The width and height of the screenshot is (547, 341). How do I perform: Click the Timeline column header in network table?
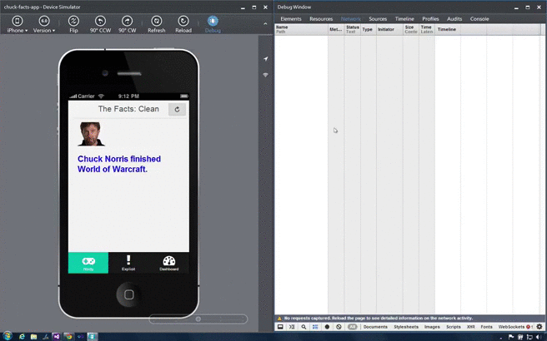pyautogui.click(x=489, y=29)
